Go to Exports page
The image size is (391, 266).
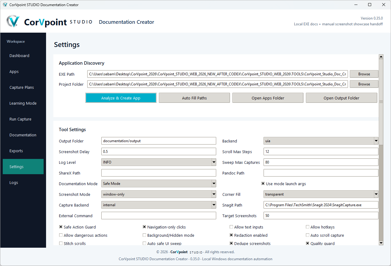[23, 151]
